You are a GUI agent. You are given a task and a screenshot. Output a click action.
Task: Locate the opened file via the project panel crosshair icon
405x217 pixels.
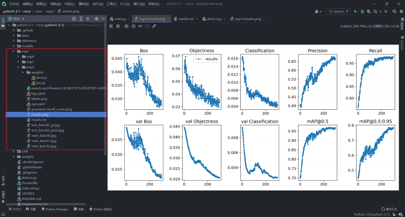[x=74, y=19]
